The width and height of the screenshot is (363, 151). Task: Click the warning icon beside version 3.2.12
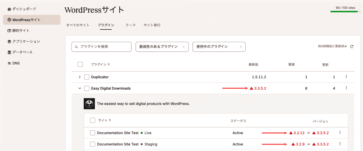click(291, 133)
